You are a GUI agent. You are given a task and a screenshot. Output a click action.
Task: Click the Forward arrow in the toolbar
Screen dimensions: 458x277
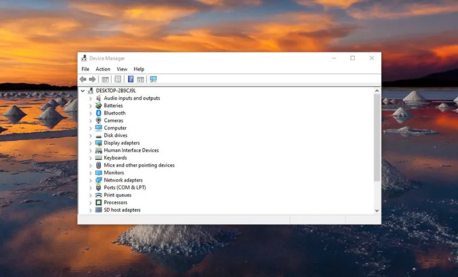(92, 79)
